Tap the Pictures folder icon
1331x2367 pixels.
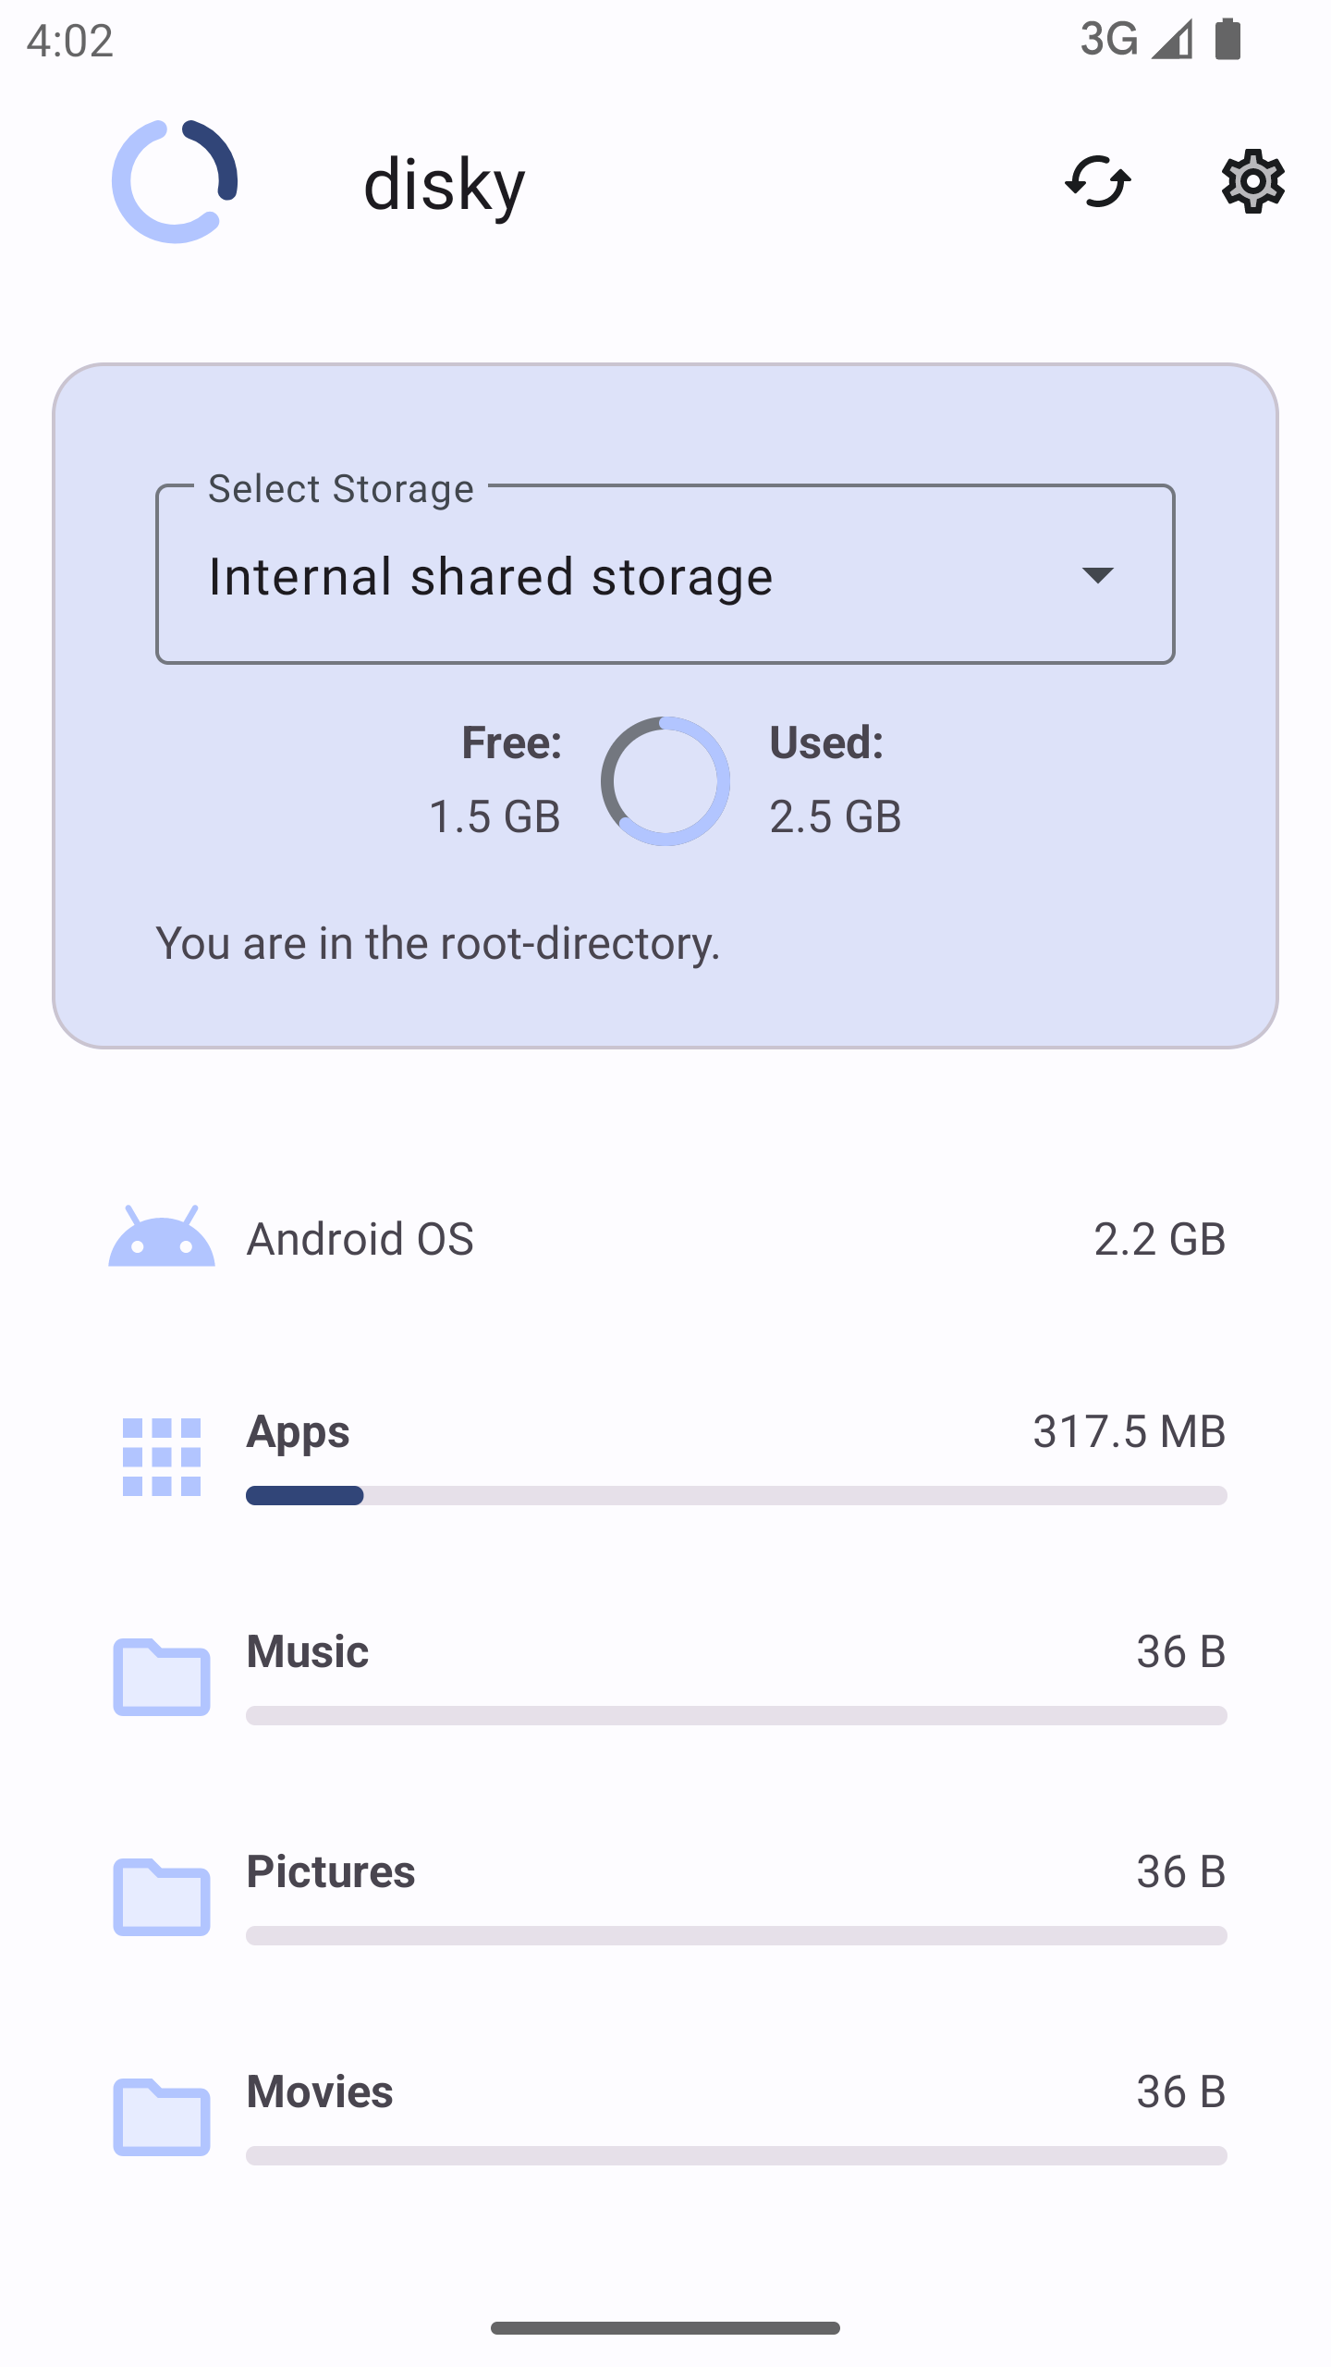point(162,1896)
